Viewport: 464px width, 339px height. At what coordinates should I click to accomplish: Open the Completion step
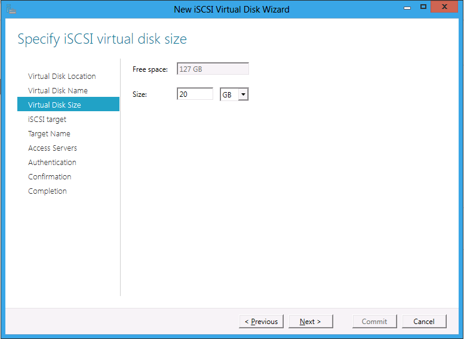pyautogui.click(x=47, y=191)
